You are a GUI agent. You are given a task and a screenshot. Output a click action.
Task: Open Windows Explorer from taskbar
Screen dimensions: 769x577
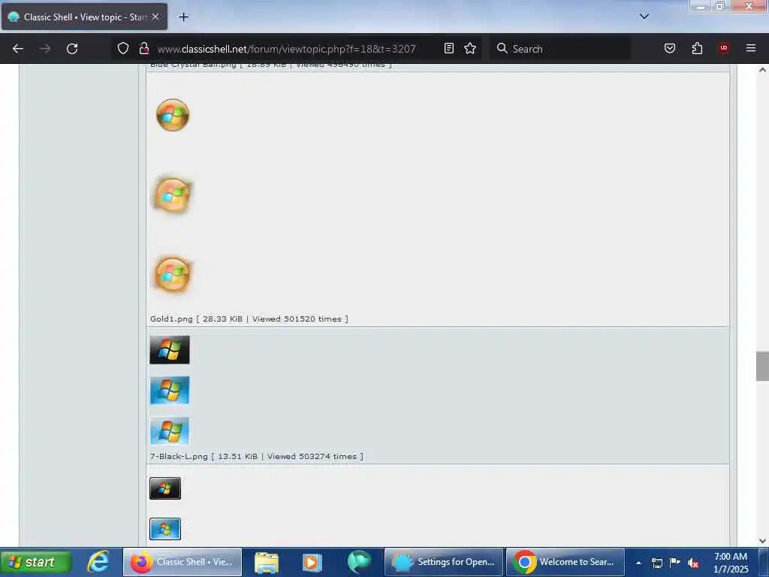(267, 562)
